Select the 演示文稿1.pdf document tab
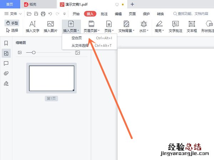 (x=92, y=4)
